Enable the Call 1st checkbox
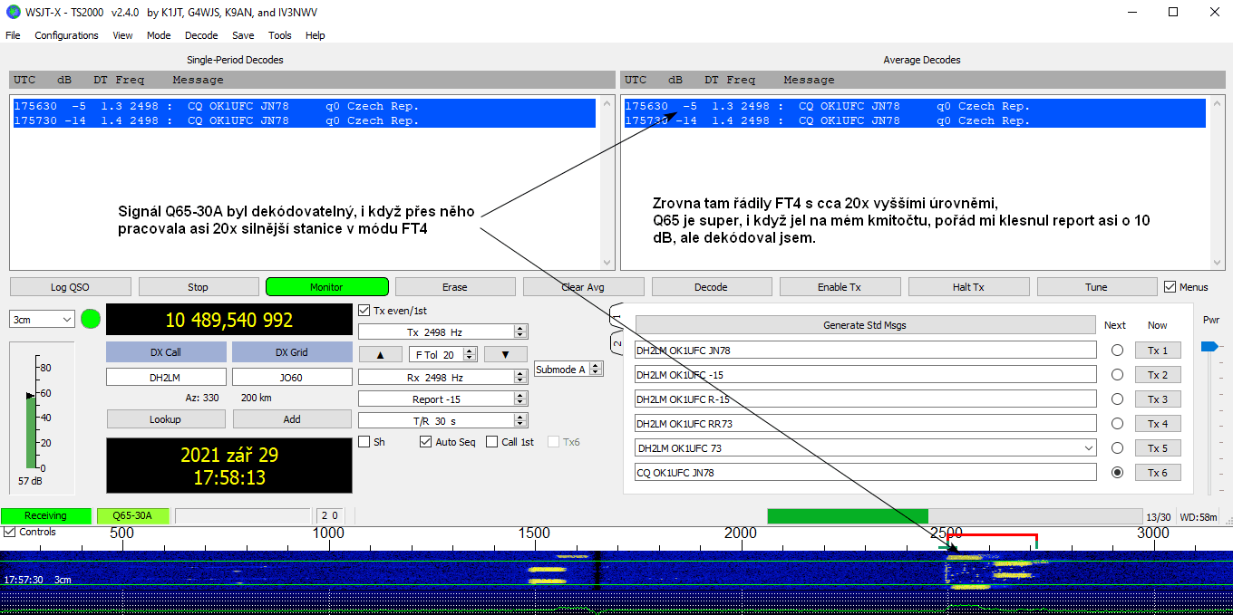1233x615 pixels. [x=491, y=442]
